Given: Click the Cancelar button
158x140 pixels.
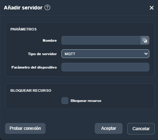Looking at the screenshot, I should (141, 129).
